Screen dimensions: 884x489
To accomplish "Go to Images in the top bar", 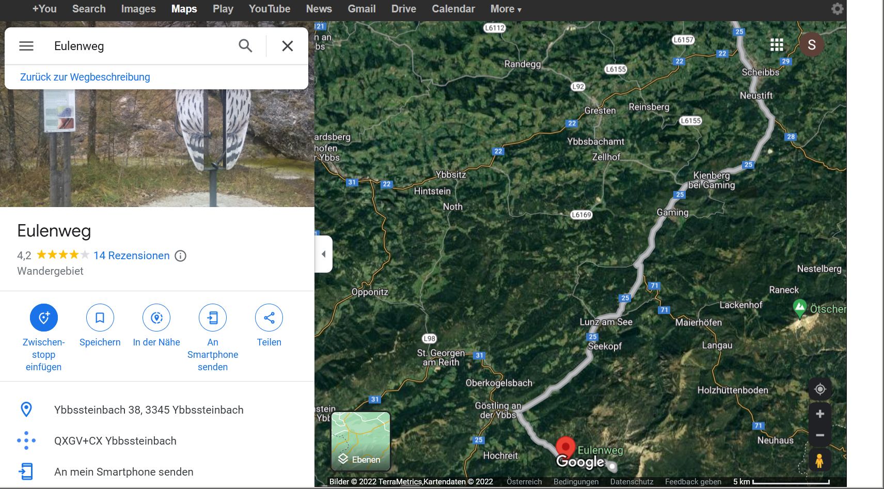I will pyautogui.click(x=138, y=9).
